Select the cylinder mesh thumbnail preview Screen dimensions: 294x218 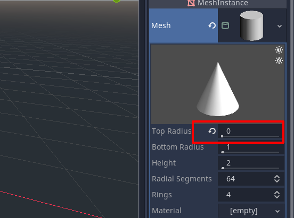click(x=251, y=25)
